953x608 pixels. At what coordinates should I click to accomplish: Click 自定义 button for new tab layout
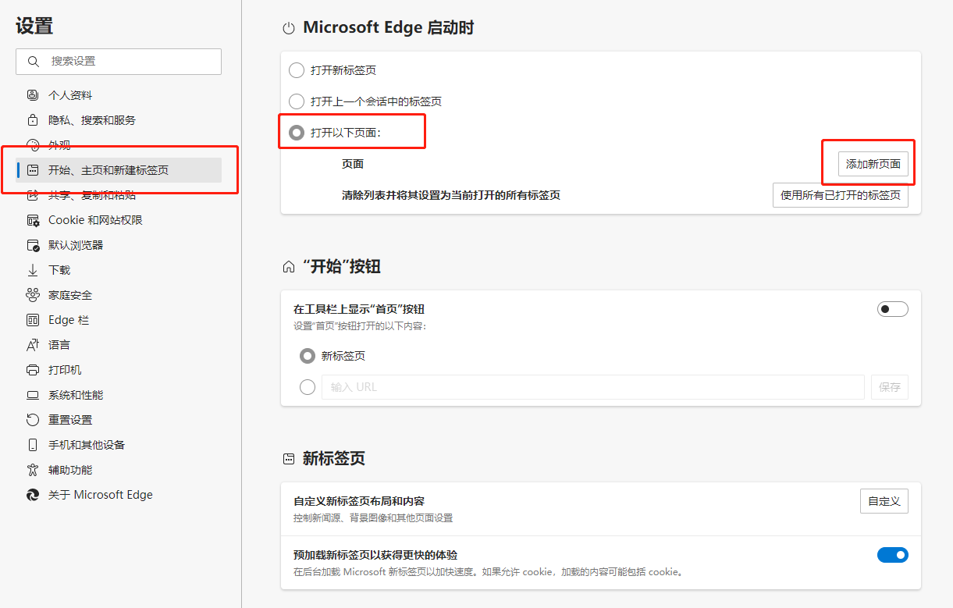884,501
